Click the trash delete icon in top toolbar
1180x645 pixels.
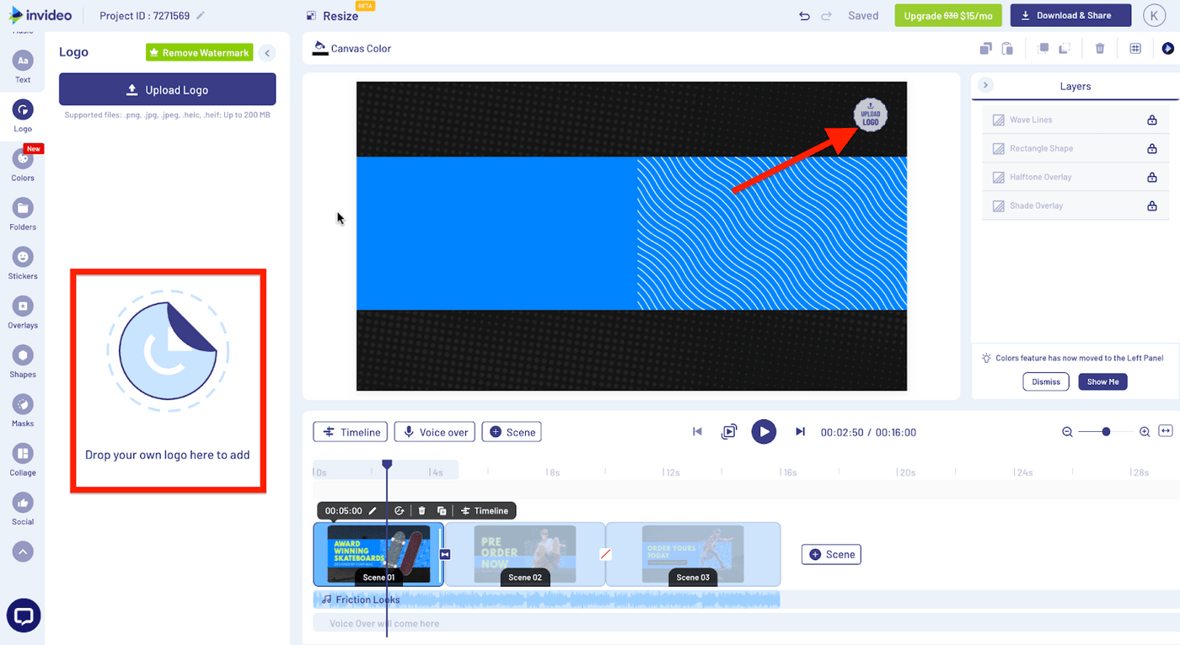point(1100,49)
